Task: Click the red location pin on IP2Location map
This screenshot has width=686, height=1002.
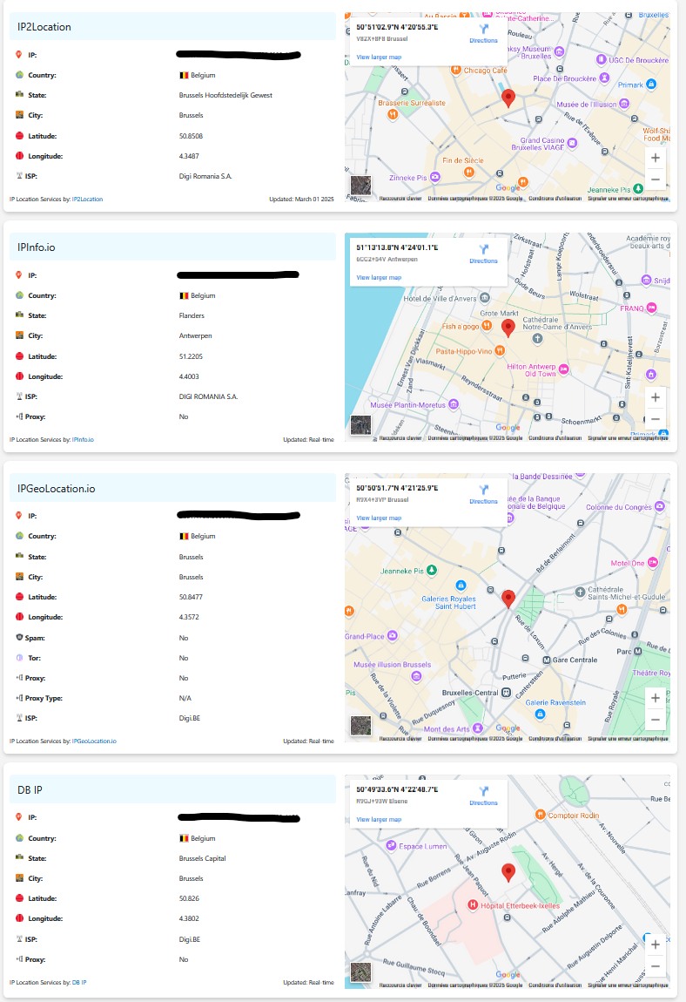Action: pyautogui.click(x=508, y=98)
